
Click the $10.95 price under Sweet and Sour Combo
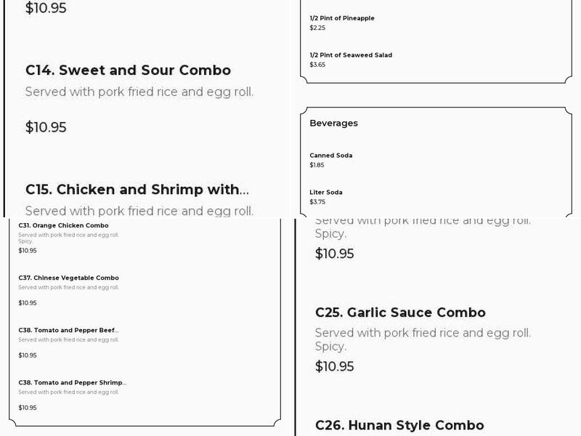[x=46, y=127]
